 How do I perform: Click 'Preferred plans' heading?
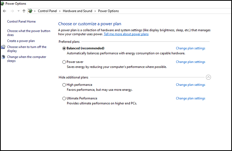(69, 42)
